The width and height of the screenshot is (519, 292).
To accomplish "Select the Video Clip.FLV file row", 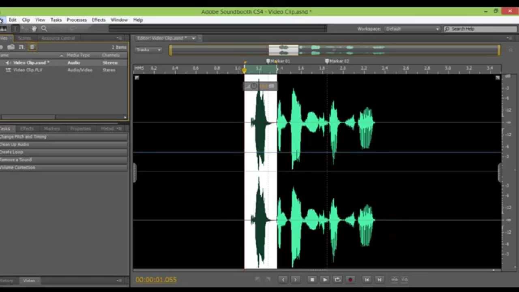I will click(64, 70).
